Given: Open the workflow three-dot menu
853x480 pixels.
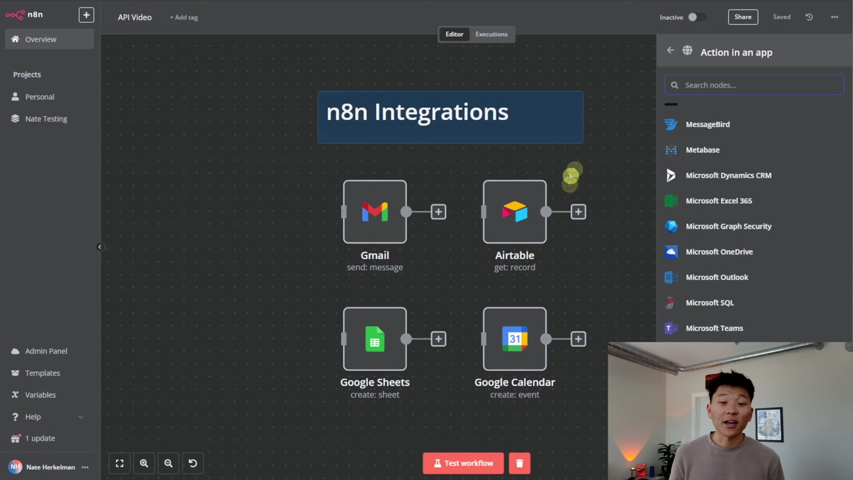Looking at the screenshot, I should (835, 17).
